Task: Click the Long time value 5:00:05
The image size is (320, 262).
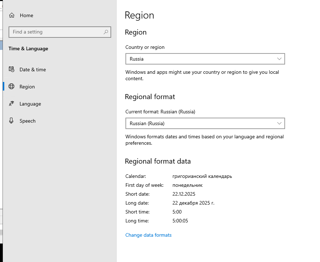Action: tap(180, 221)
